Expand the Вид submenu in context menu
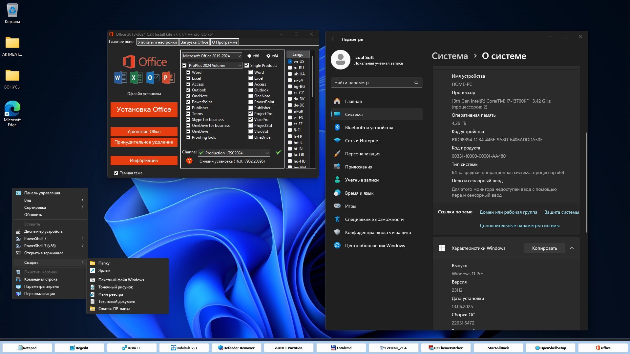This screenshot has width=630, height=354. [x=50, y=200]
